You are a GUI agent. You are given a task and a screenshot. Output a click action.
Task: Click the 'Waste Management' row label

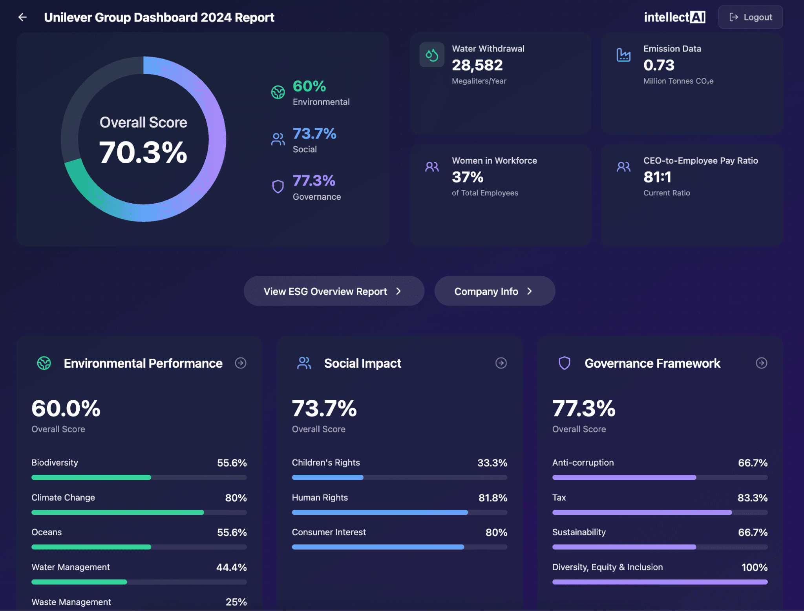(71, 602)
